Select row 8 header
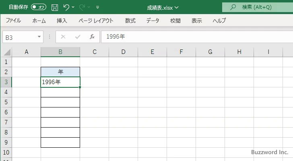The image size is (293, 161). (x=6, y=132)
